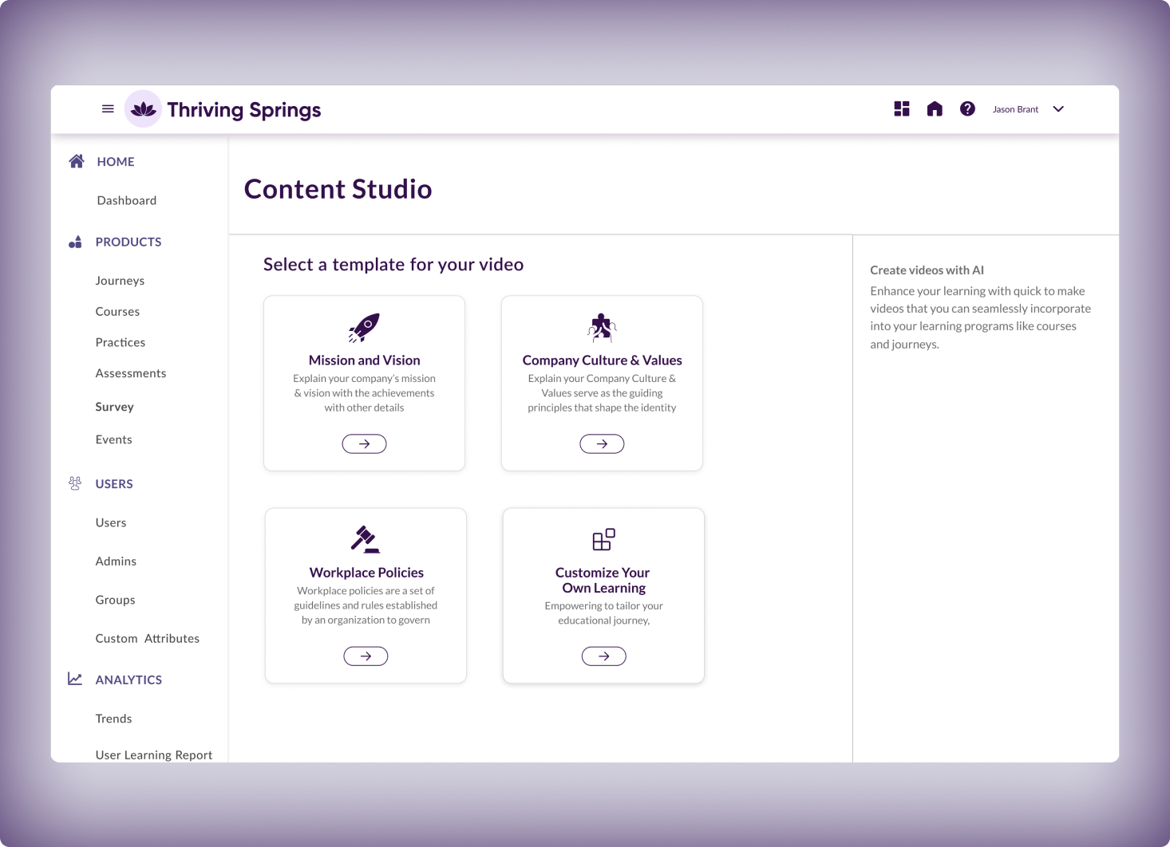Expand the Jason Brant account chevron
Viewport: 1170px width, 847px height.
click(x=1058, y=109)
